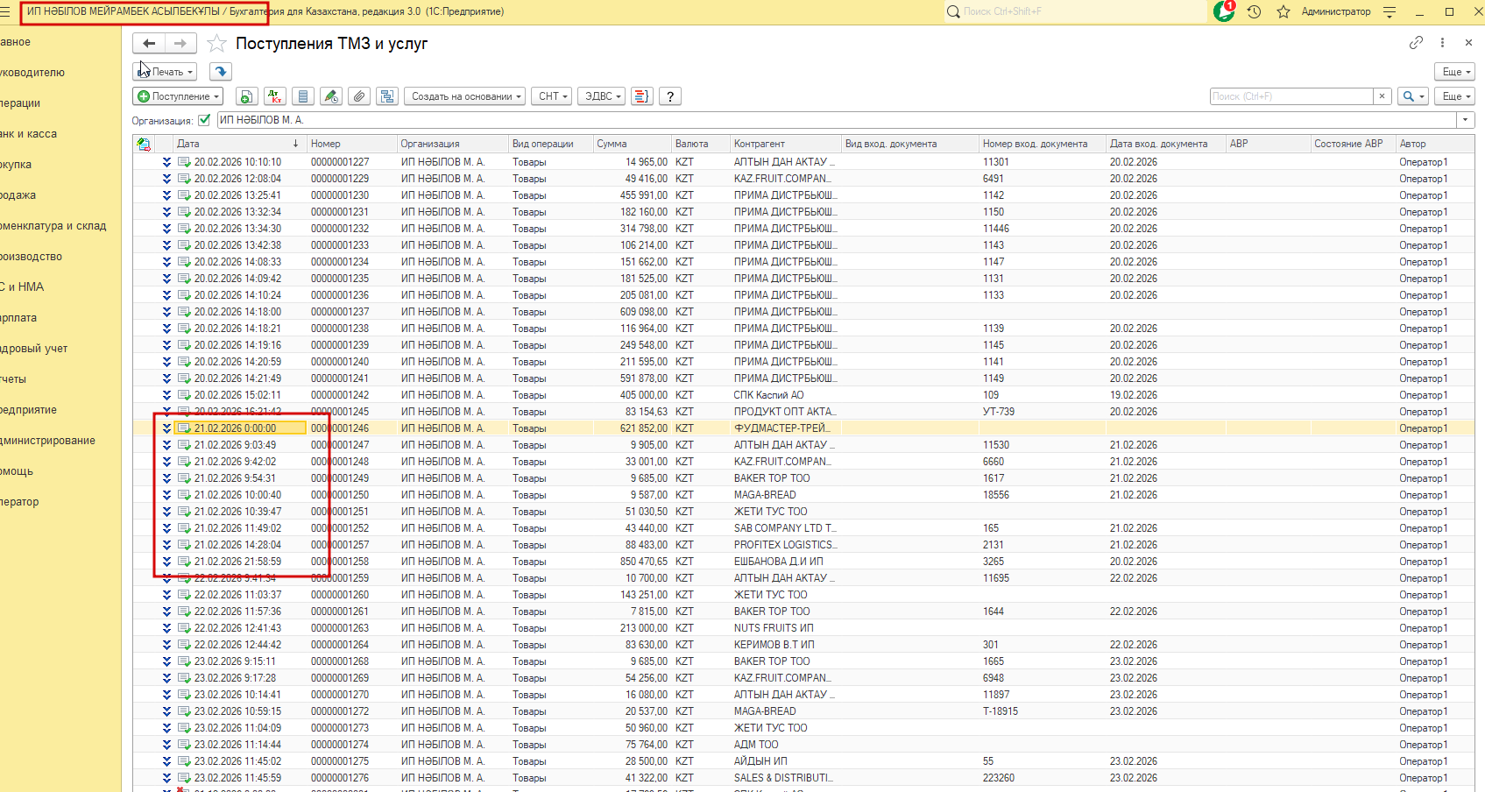Click the Дт/Кт postings icon
Screen dimensions: 1485x792
point(275,96)
